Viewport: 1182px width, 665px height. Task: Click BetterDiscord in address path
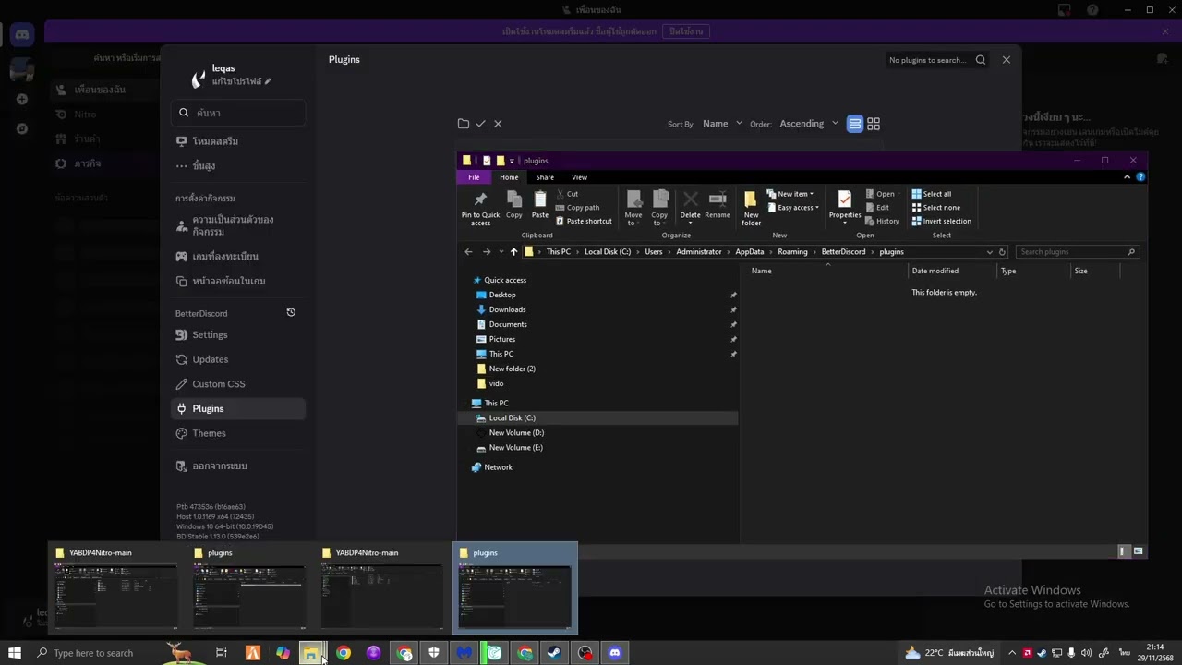pos(844,252)
